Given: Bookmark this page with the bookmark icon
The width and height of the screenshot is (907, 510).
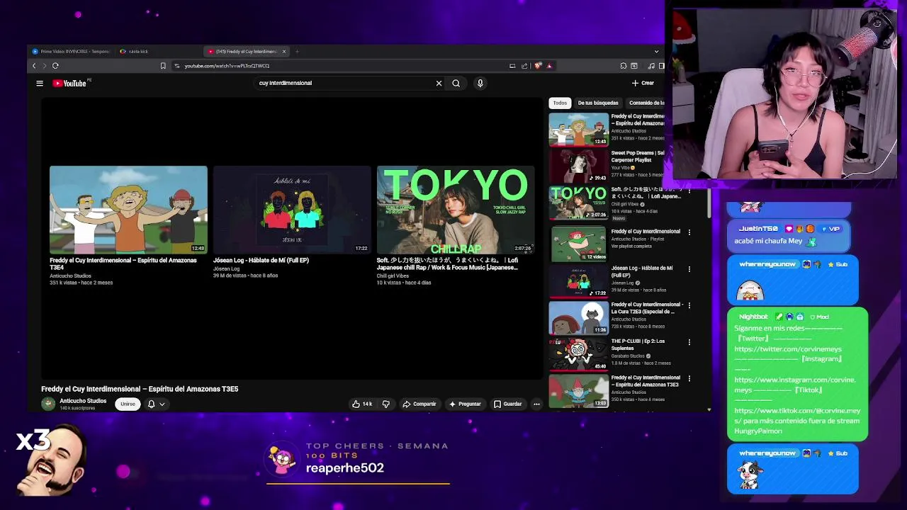Looking at the screenshot, I should pos(163,66).
